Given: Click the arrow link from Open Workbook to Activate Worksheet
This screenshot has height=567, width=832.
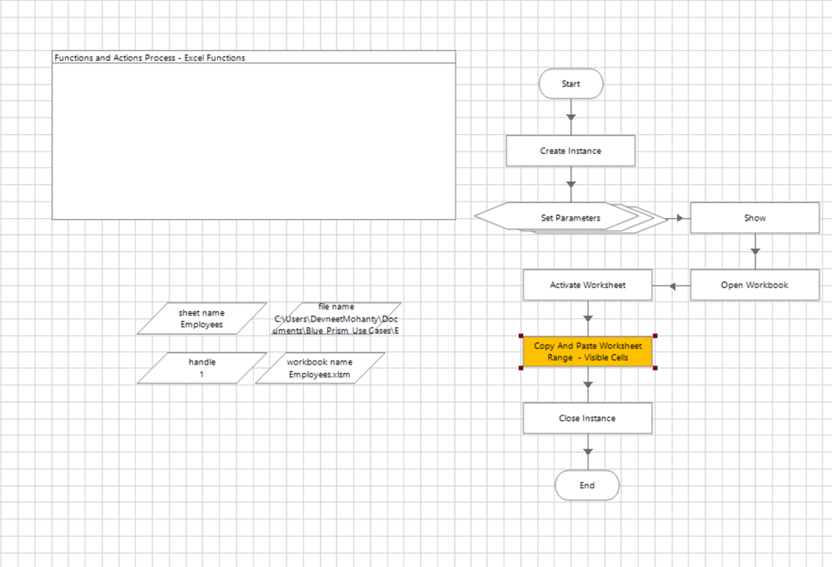Looking at the screenshot, I should click(x=672, y=286).
